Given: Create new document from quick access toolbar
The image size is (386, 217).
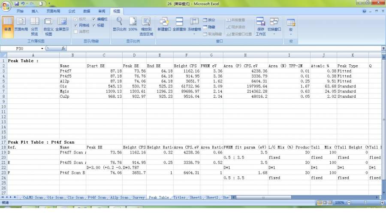Looking at the screenshot, I should [x=41, y=4].
